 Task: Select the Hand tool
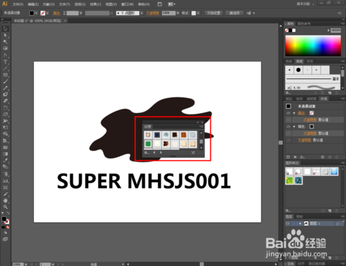point(5,200)
